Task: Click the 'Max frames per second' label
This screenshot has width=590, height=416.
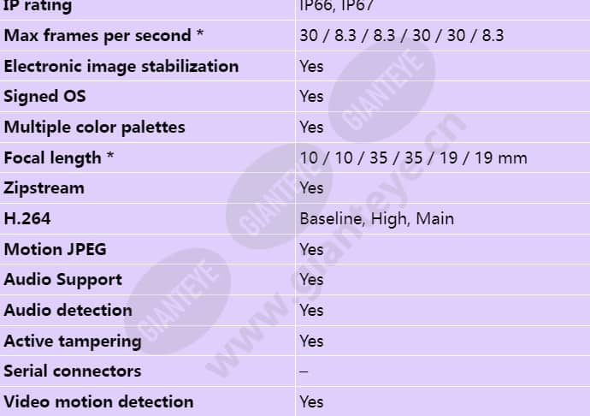Action: [x=103, y=36]
